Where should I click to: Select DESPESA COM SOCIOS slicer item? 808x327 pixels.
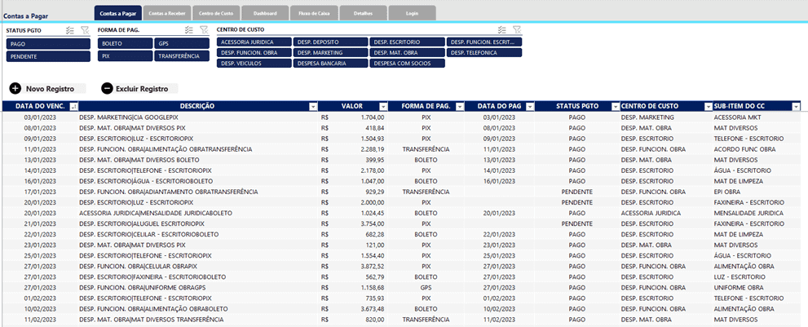coord(407,64)
